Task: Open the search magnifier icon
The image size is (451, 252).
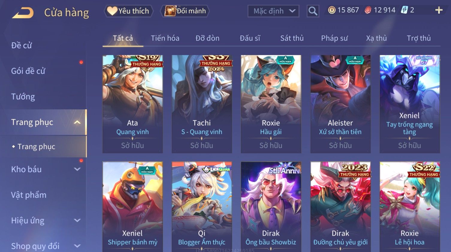Action: (x=313, y=11)
